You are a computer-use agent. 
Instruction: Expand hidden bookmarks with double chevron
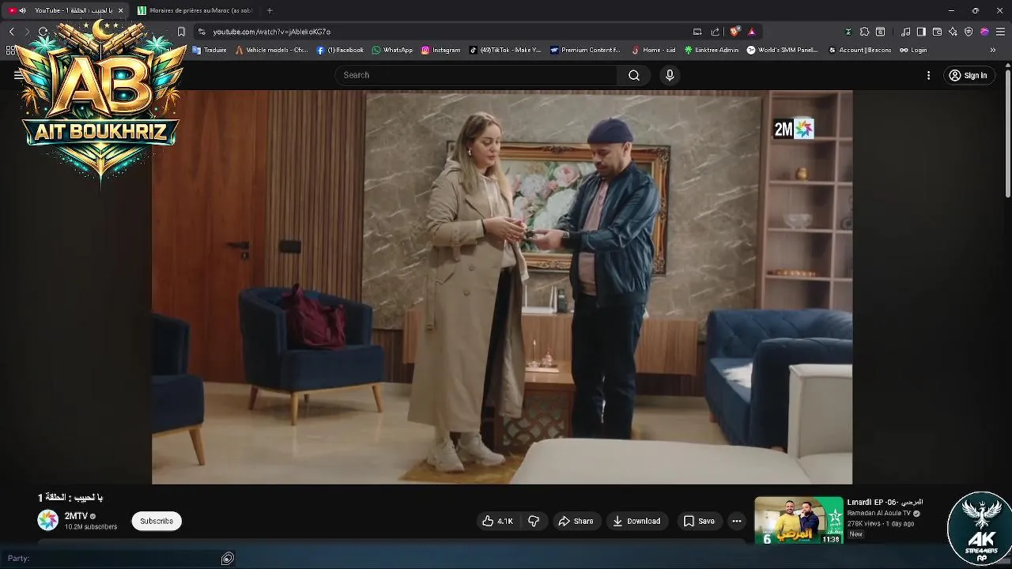click(x=993, y=50)
